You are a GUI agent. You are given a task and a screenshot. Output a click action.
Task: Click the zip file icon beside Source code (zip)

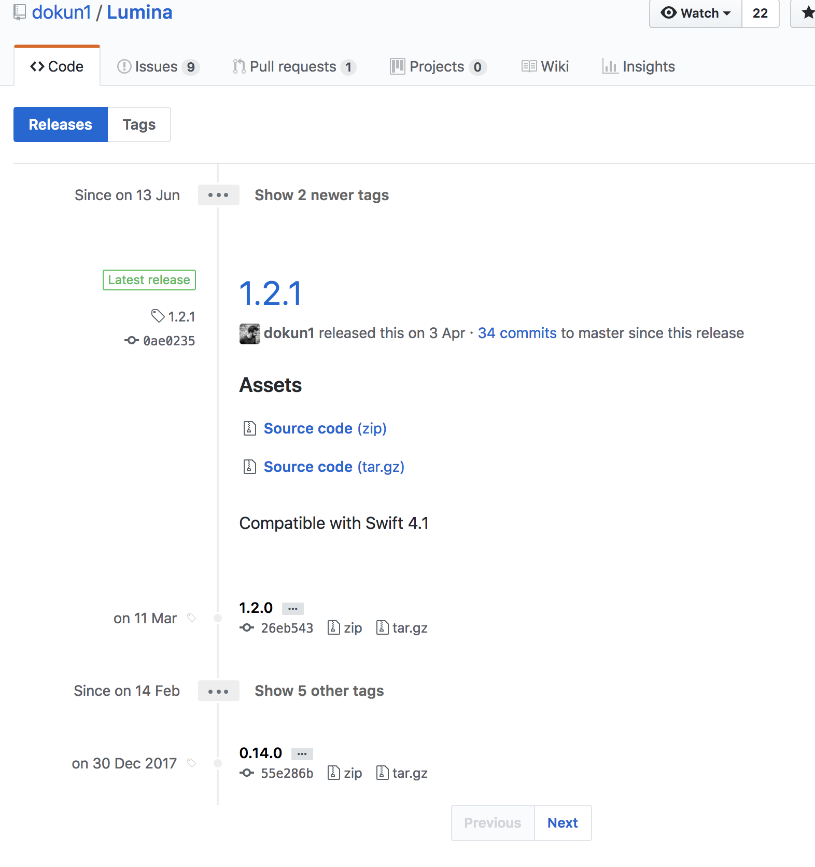pyautogui.click(x=250, y=428)
